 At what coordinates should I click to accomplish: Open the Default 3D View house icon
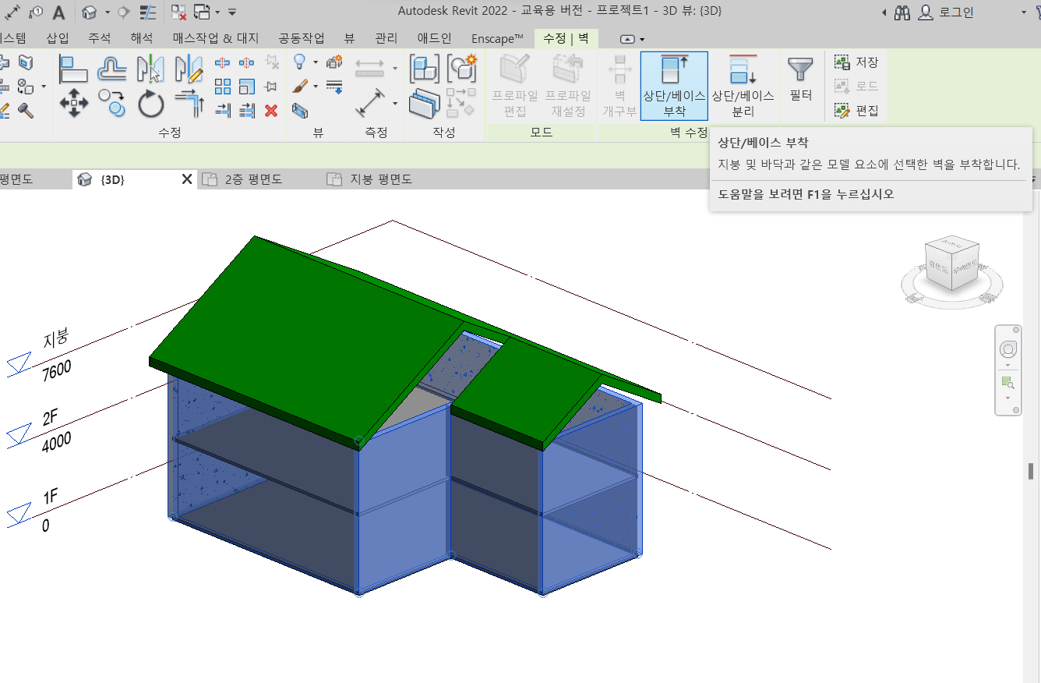tap(89, 12)
